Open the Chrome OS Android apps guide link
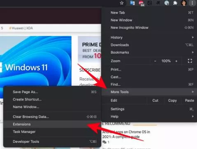Screen dimensions: 197x149 click(x=126, y=134)
